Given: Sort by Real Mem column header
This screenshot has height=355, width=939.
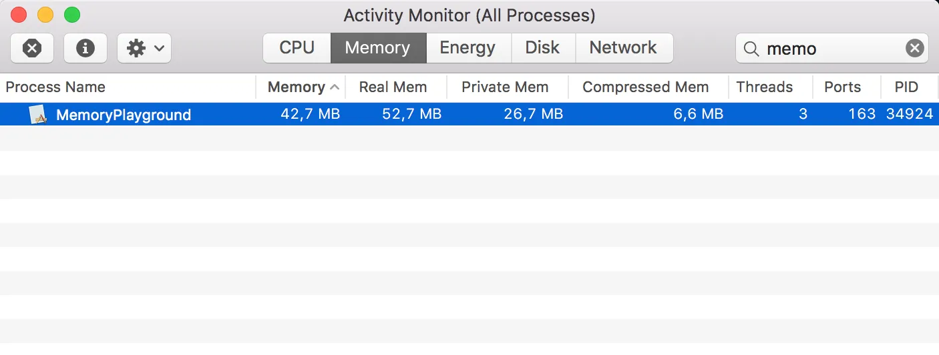Looking at the screenshot, I should click(x=393, y=87).
